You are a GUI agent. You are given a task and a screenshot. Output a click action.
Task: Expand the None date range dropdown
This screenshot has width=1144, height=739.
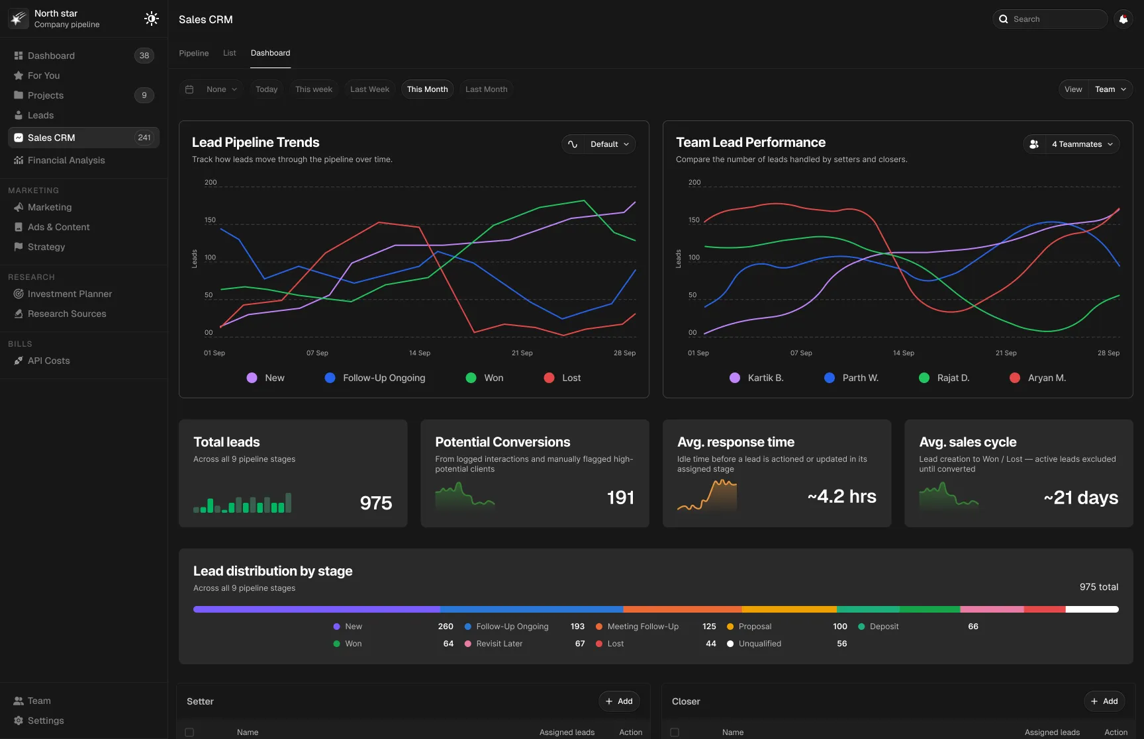tap(222, 89)
